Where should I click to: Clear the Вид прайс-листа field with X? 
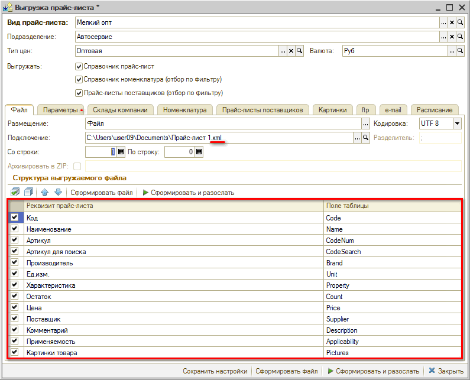point(452,22)
